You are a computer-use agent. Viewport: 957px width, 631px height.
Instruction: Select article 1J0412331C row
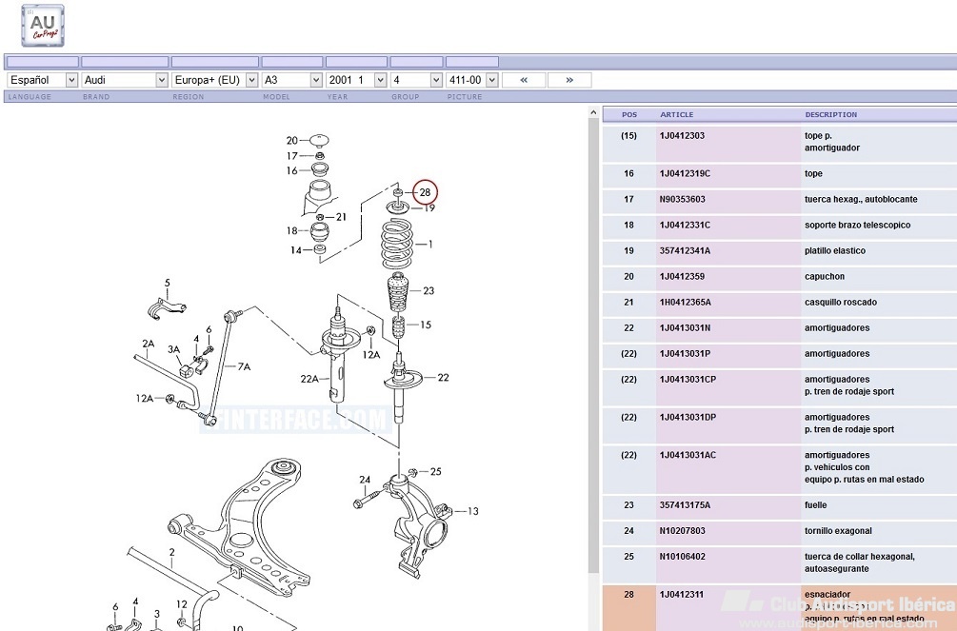pyautogui.click(x=780, y=226)
